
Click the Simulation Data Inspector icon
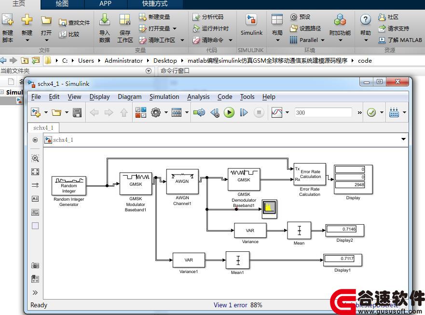(x=277, y=112)
